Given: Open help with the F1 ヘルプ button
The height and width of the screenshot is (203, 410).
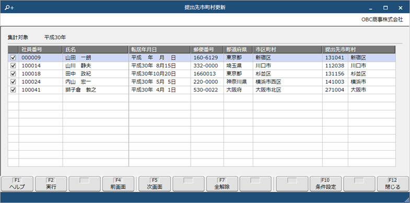Looking at the screenshot, I should [x=17, y=184].
